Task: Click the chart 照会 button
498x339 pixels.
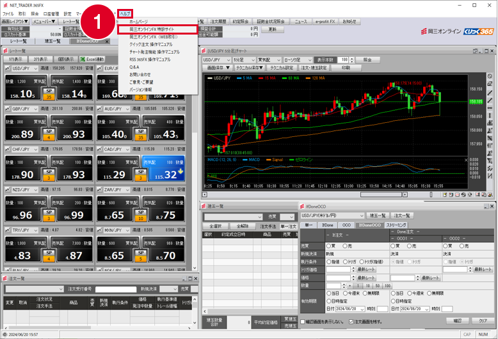Action: pos(367,60)
